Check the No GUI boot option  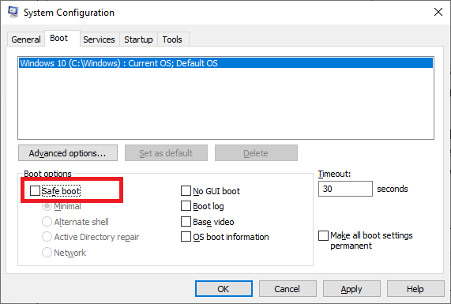186,190
